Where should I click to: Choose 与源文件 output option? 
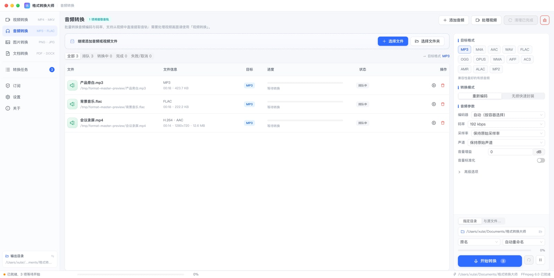pyautogui.click(x=492, y=221)
